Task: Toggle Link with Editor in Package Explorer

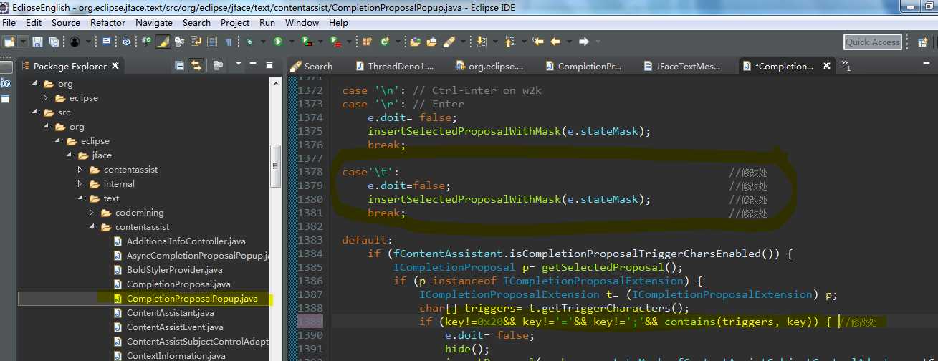Action: (x=196, y=66)
